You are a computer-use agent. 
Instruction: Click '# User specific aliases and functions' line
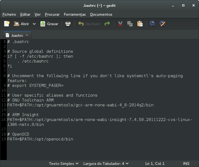coord(52,95)
